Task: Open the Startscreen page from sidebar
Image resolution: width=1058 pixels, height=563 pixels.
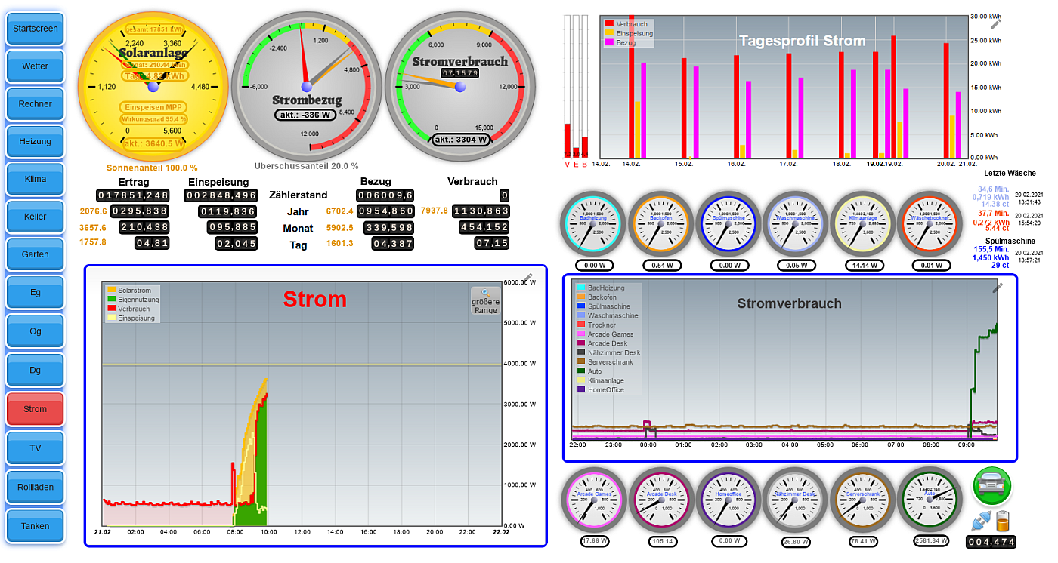Action: [x=36, y=29]
